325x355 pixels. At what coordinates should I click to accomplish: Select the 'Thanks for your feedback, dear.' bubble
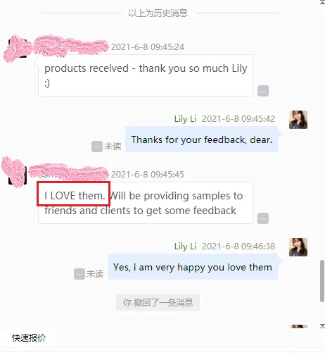click(x=202, y=139)
